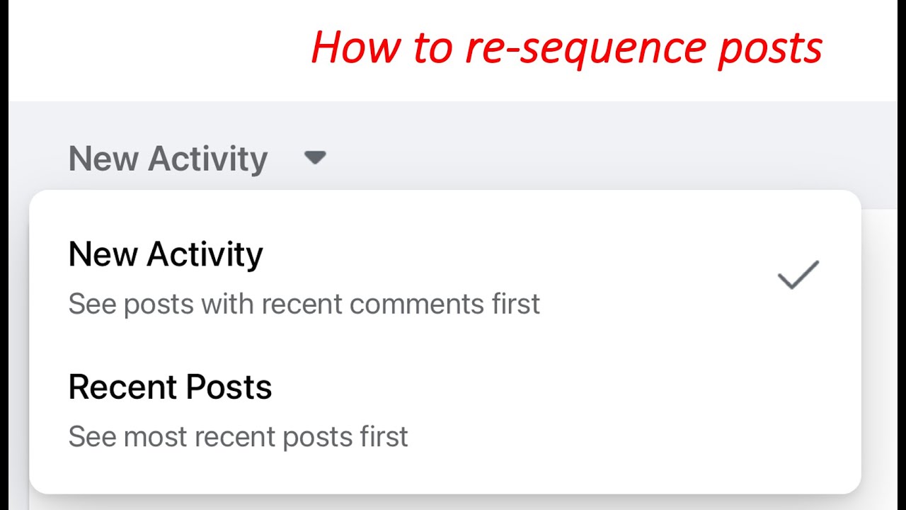Click the bold Recent Posts heading

[x=170, y=387]
